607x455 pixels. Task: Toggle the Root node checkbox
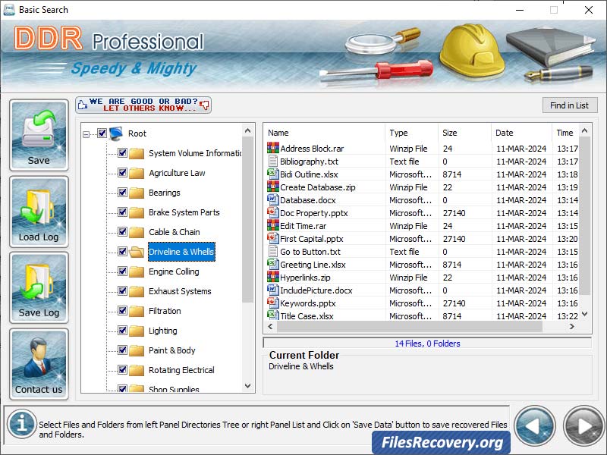[x=101, y=132]
